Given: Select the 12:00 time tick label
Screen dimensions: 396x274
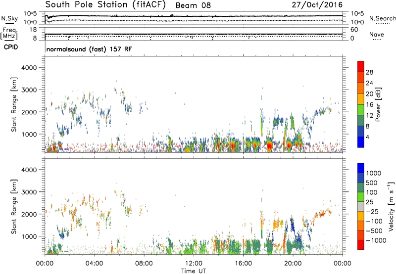Looking at the screenshot, I should click(194, 264).
